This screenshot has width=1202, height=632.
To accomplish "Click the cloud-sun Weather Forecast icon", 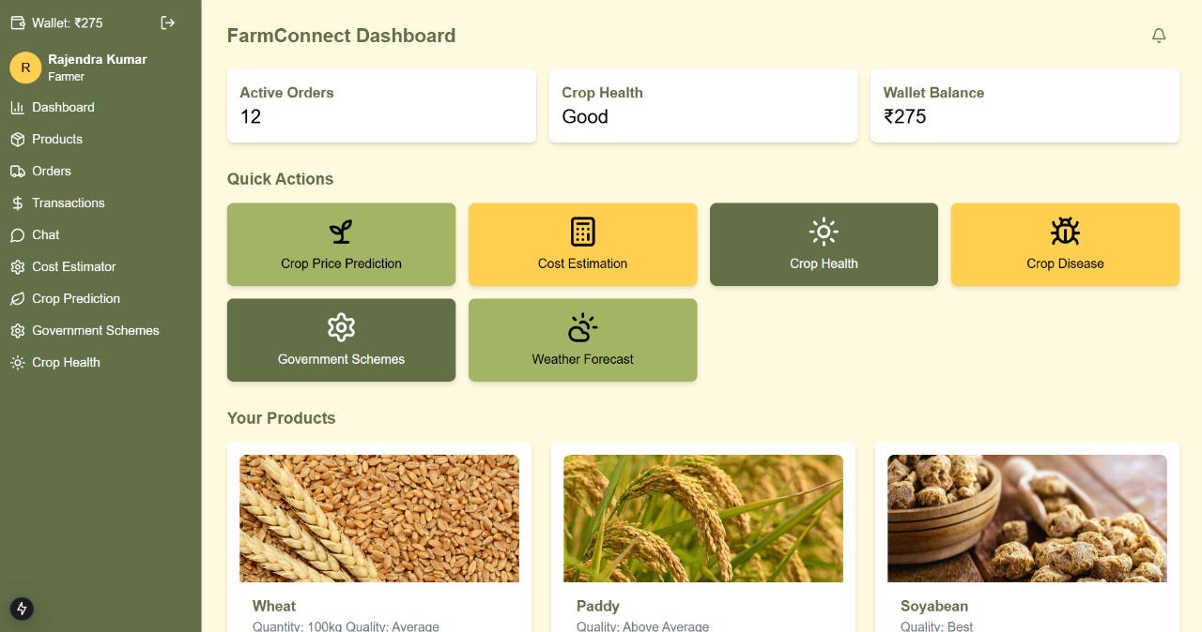I will pyautogui.click(x=582, y=327).
